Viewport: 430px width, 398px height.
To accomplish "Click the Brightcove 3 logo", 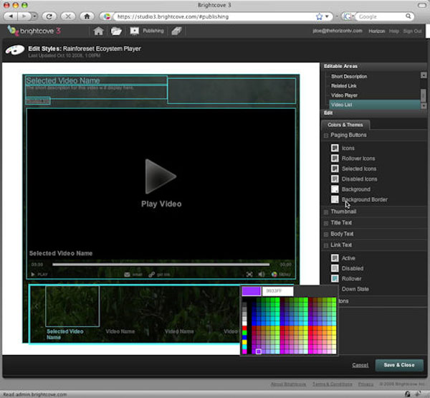I will pos(34,31).
